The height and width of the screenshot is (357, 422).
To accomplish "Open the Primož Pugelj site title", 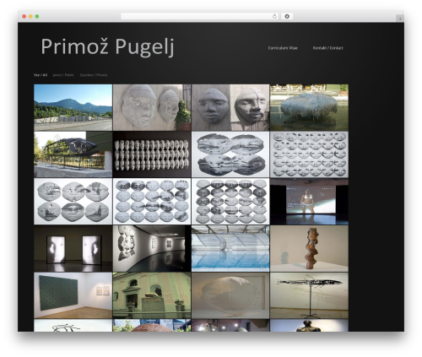I will coord(107,46).
